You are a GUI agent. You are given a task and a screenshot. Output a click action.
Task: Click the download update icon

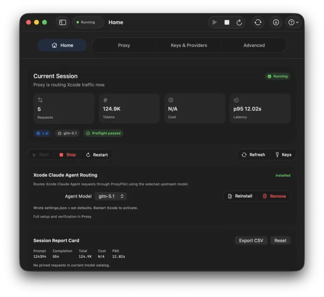pyautogui.click(x=276, y=22)
